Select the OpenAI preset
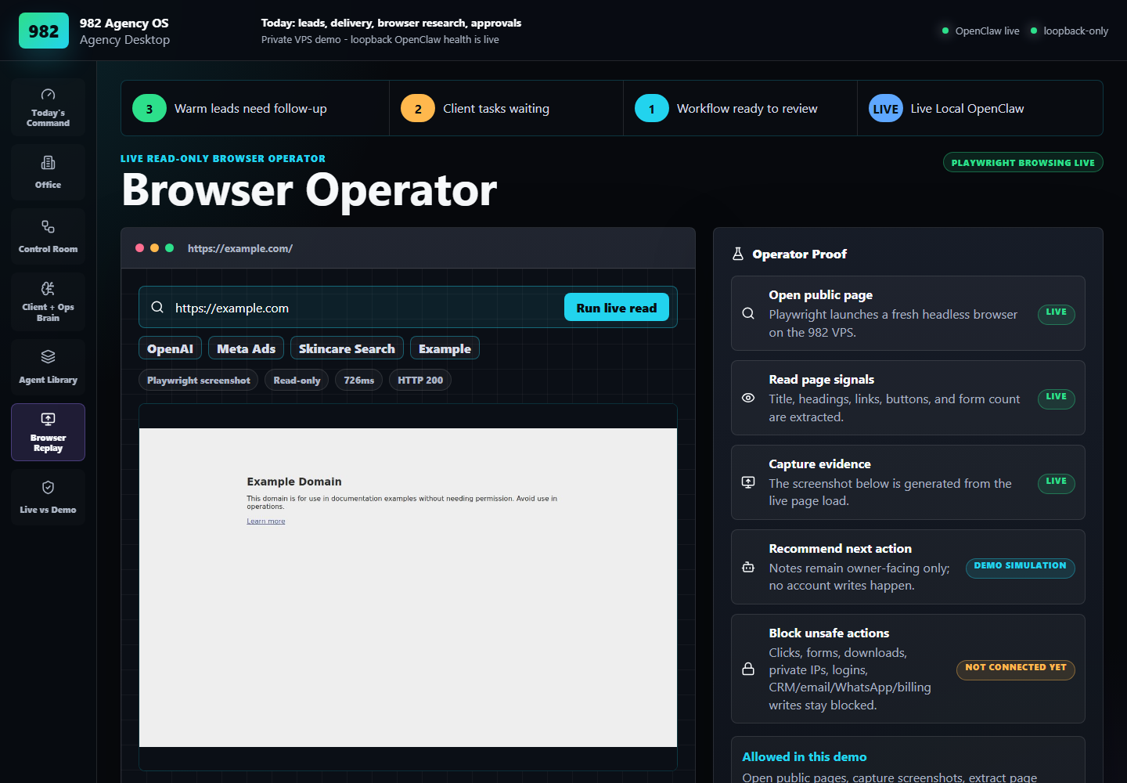This screenshot has width=1127, height=783. pos(170,348)
